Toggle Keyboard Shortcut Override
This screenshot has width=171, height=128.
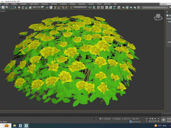coord(51,7)
